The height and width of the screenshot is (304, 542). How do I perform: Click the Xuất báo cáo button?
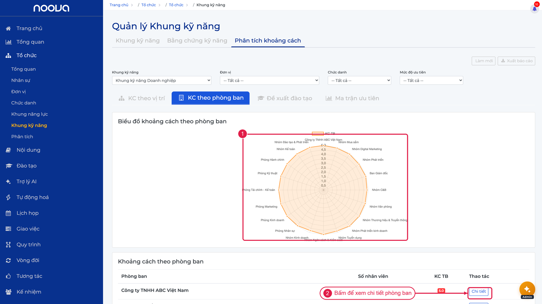tap(516, 61)
